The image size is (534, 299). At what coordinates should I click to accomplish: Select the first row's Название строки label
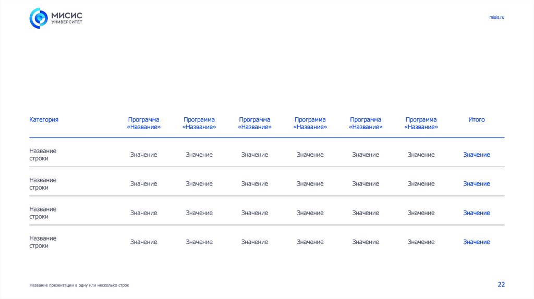(x=43, y=155)
